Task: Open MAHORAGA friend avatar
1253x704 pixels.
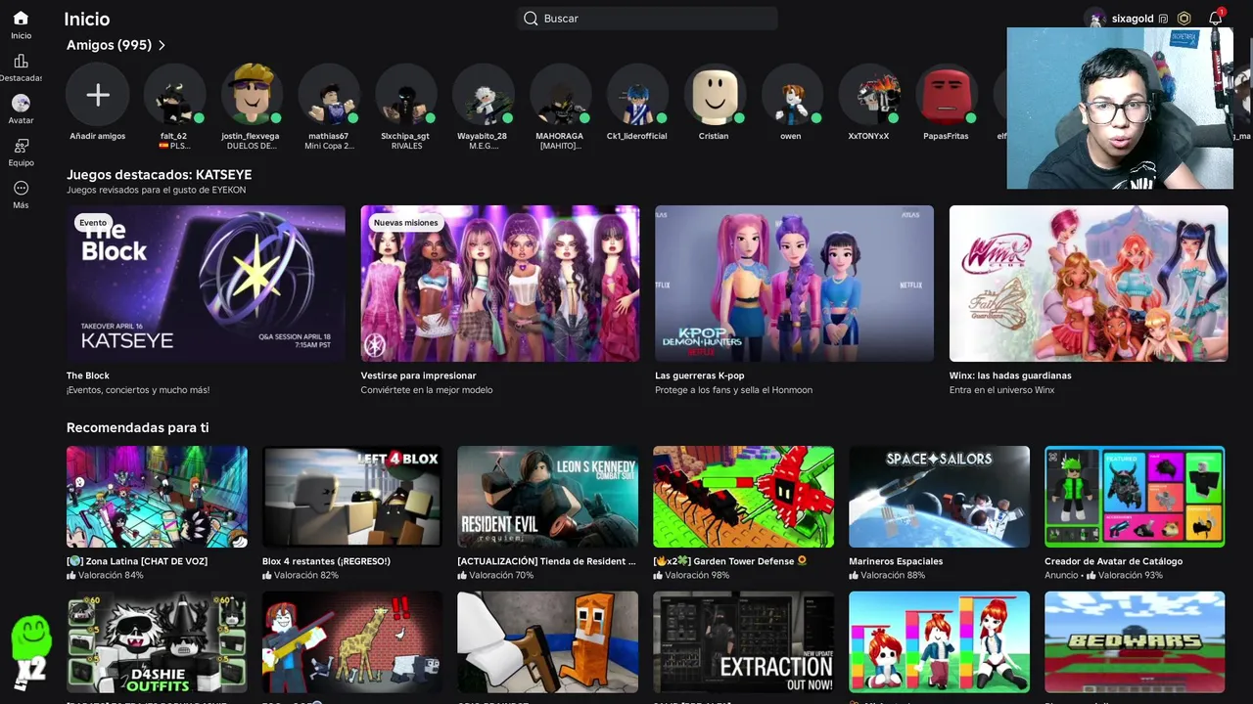Action: click(560, 95)
